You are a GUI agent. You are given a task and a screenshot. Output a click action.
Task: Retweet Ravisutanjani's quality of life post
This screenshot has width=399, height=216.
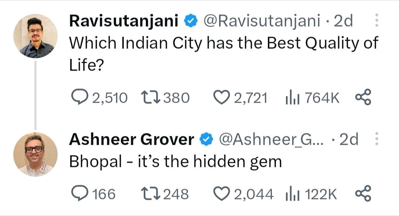click(149, 98)
